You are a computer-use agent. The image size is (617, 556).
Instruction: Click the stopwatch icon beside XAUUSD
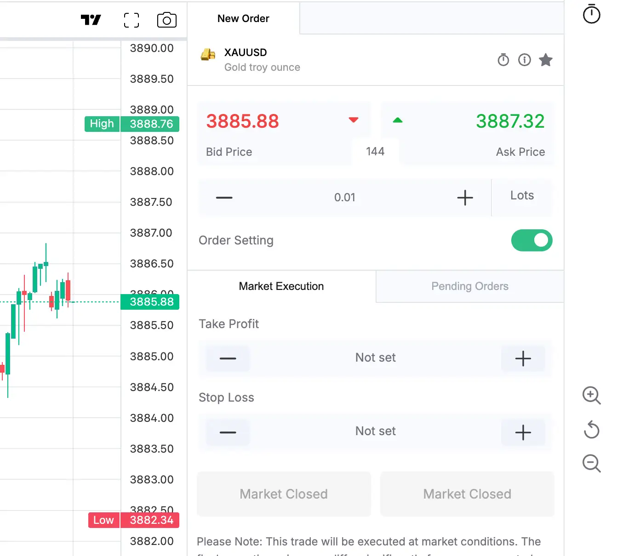[503, 60]
